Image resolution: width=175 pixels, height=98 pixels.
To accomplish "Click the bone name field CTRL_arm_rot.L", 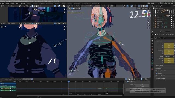I will [x=166, y=38].
